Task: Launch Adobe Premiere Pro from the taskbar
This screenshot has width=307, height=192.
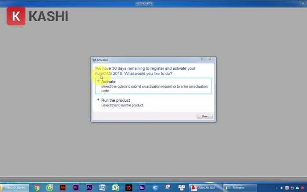Action: 76,188
